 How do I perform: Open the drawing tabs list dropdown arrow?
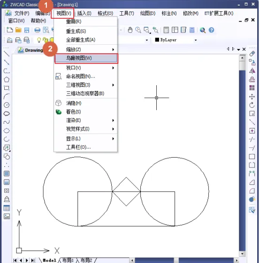tap(238, 49)
